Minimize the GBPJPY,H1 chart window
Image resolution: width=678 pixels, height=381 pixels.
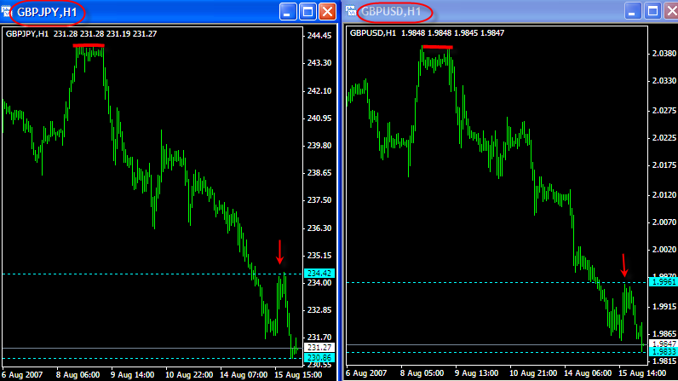288,12
